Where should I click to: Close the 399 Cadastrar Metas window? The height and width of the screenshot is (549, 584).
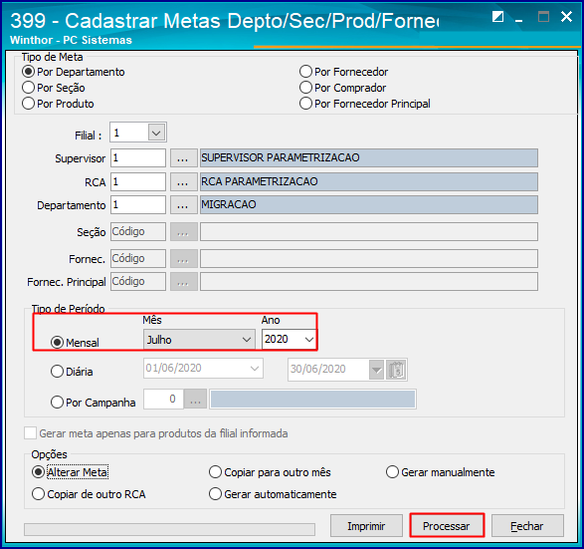[x=566, y=16]
